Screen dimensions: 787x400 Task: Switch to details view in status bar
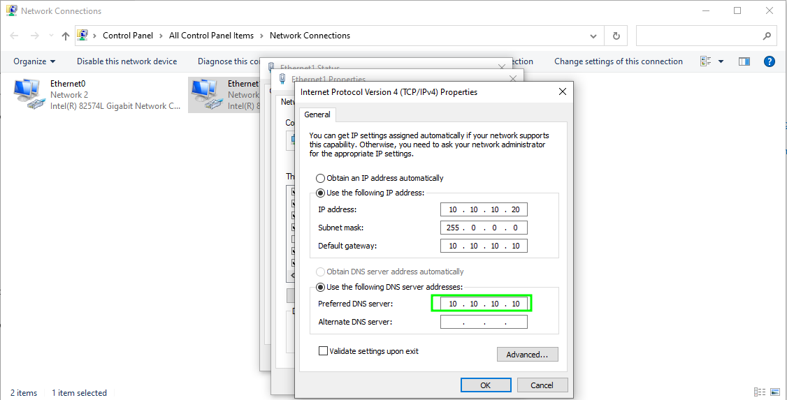coord(760,392)
